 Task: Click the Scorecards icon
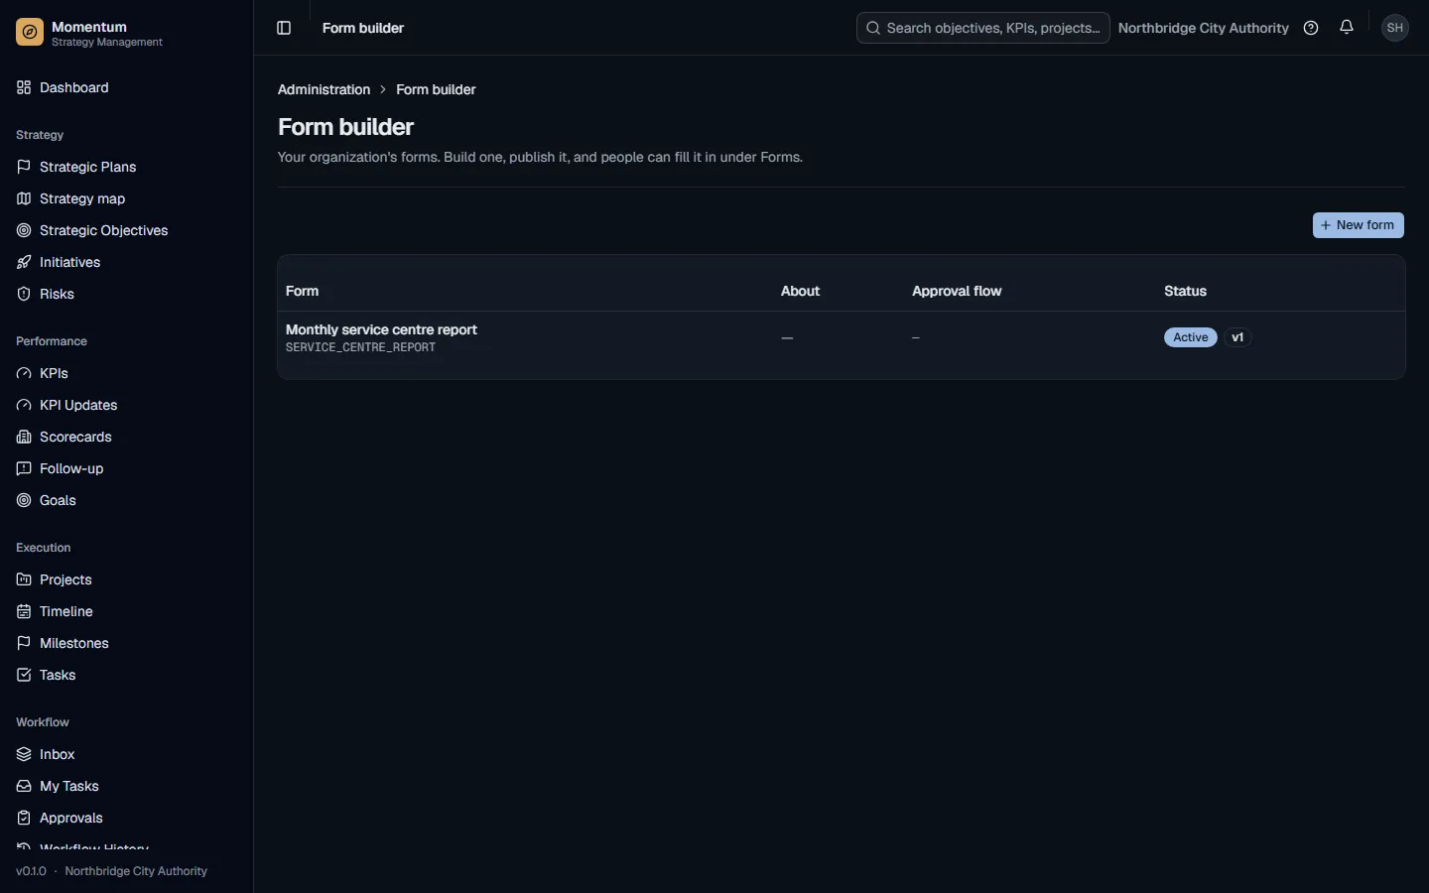pos(24,437)
